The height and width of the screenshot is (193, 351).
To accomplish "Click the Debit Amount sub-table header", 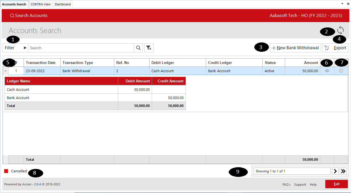I will (x=135, y=81).
